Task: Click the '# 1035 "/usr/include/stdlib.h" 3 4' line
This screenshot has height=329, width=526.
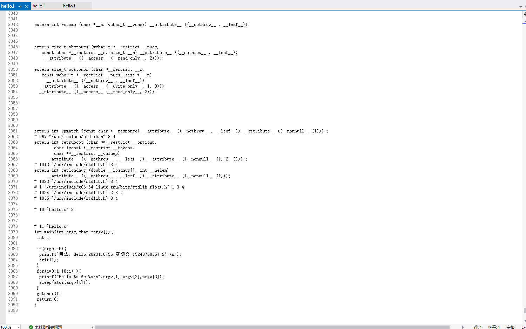Action: coord(76,198)
